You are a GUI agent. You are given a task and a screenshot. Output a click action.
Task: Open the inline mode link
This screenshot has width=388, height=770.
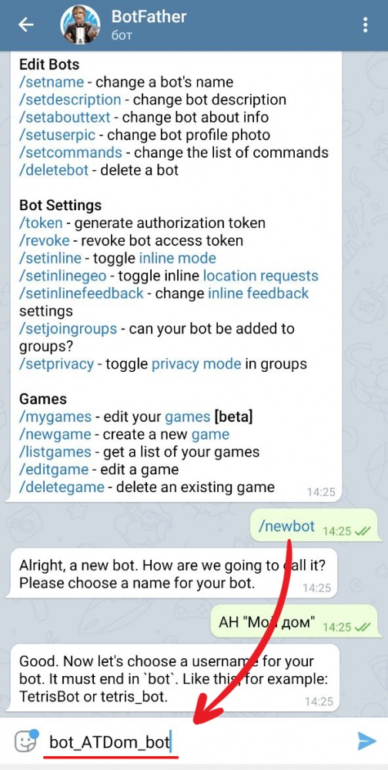click(x=178, y=258)
